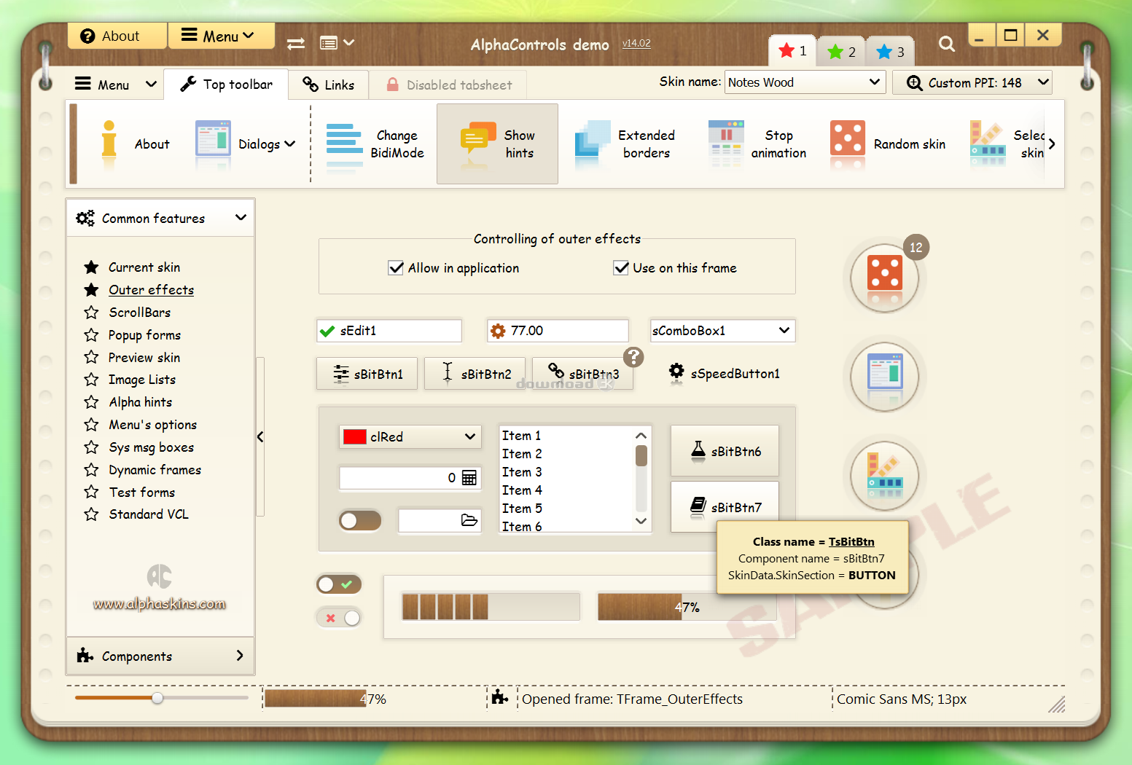
Task: Click the sBitBtn1 button
Action: (x=367, y=374)
